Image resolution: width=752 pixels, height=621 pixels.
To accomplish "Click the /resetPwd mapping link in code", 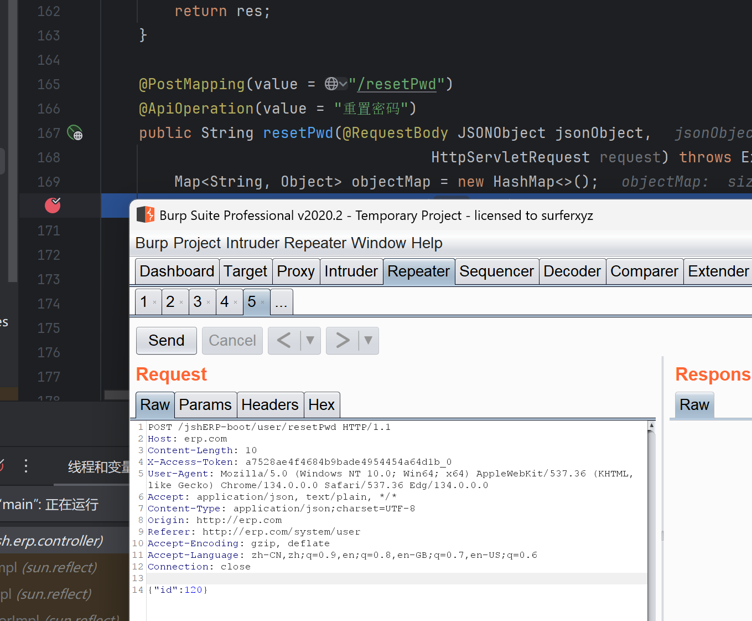I will pyautogui.click(x=397, y=84).
